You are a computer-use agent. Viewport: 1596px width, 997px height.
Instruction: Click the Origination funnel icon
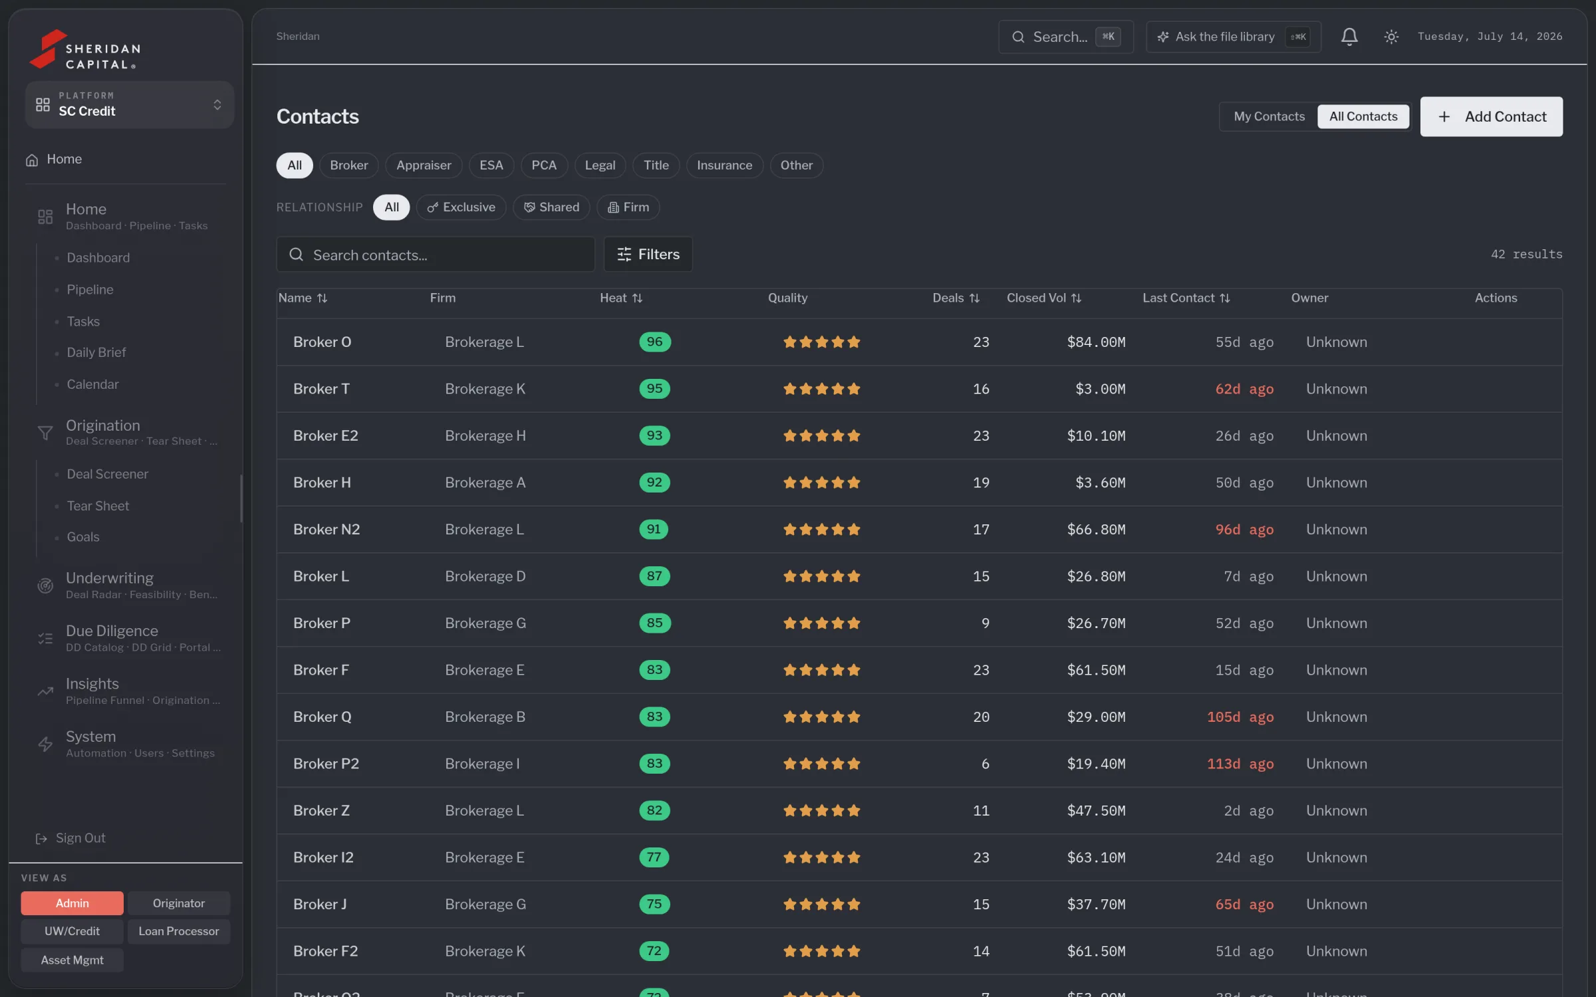[45, 433]
